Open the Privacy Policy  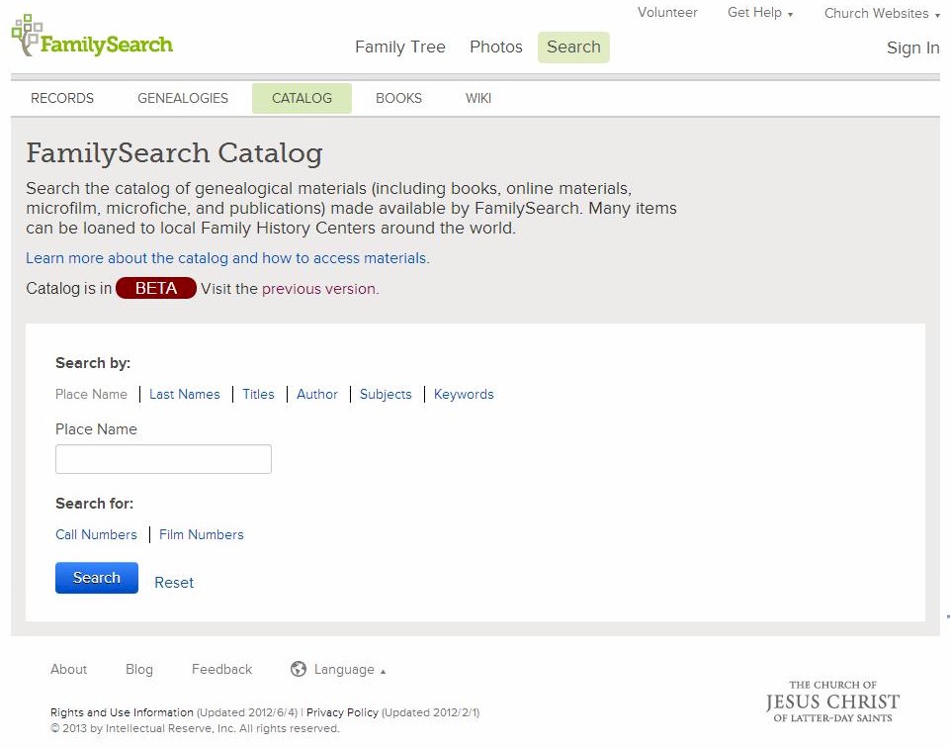[x=344, y=712]
